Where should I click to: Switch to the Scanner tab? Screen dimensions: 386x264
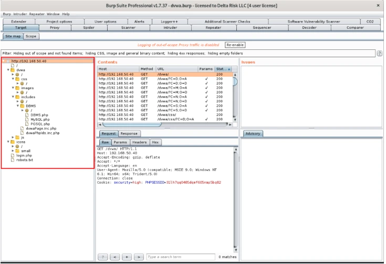128,28
